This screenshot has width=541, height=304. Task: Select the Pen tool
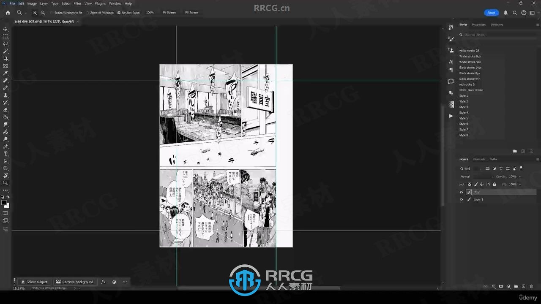coord(5,147)
